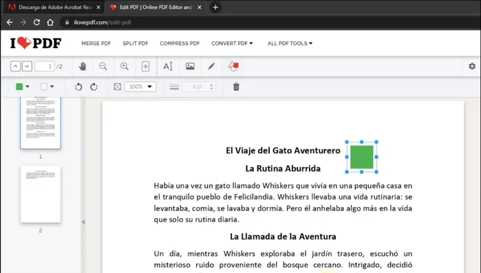This screenshot has width=481, height=273.
Task: Open the green fill color picker
Action: (23, 87)
